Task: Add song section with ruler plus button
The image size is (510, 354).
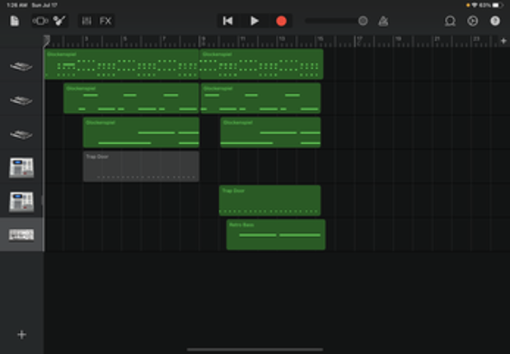Action: click(503, 41)
